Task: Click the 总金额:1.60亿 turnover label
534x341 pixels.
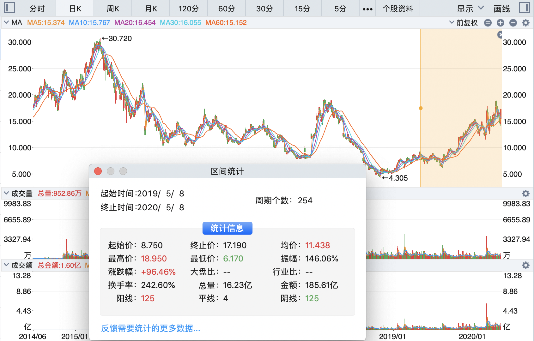Action: click(x=59, y=265)
